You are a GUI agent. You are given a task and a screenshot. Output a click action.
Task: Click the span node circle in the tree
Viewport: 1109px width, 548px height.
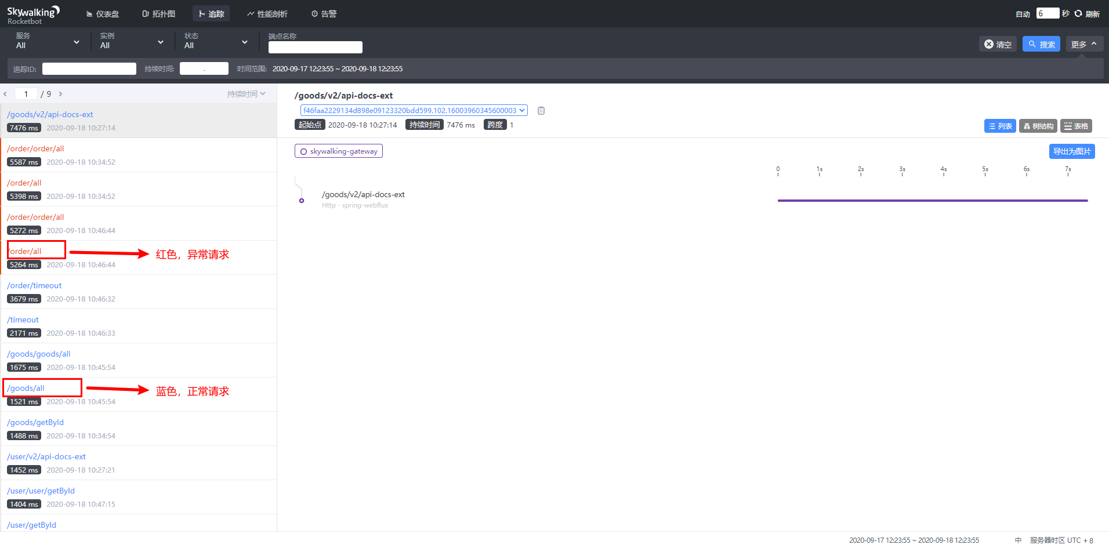point(302,201)
